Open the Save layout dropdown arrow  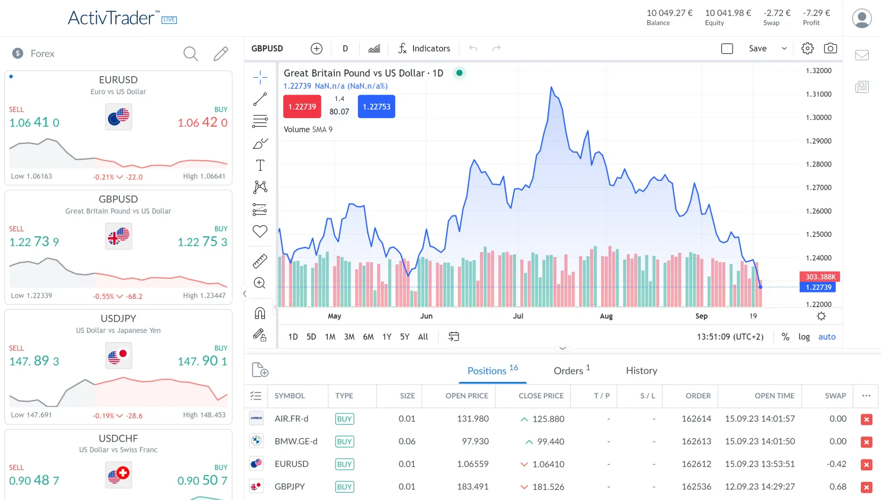(x=784, y=48)
